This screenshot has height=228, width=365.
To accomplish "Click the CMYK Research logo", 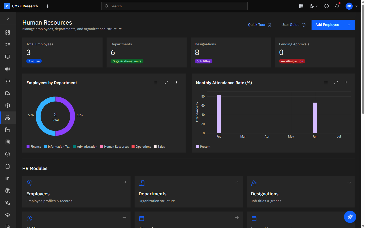I will (x=21, y=6).
